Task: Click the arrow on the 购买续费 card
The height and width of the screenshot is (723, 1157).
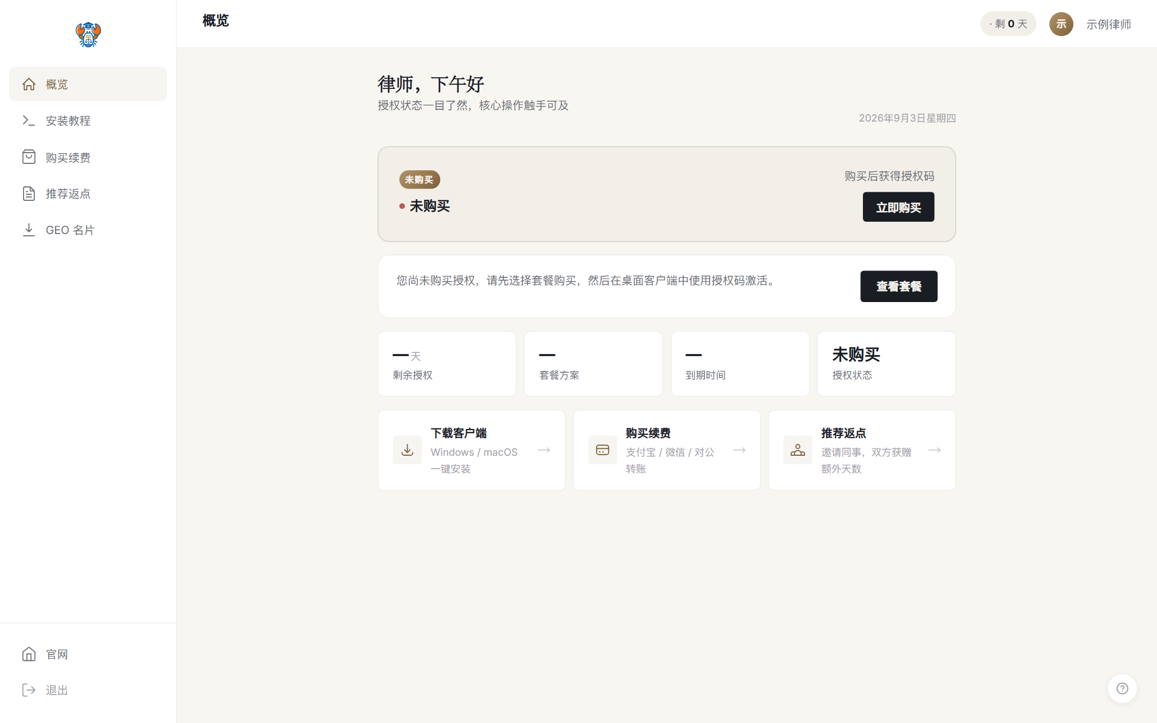Action: click(740, 450)
